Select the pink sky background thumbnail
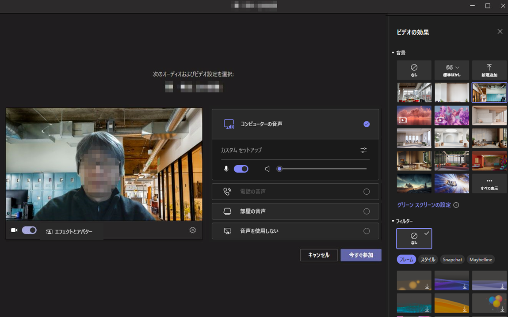 (x=414, y=115)
